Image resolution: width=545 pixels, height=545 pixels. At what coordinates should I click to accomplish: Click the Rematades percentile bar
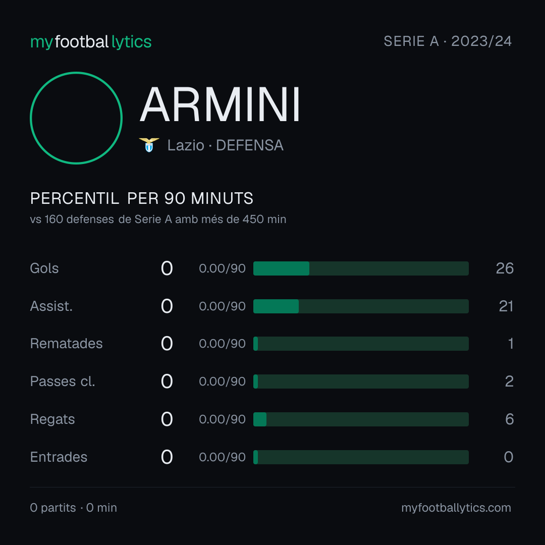click(361, 344)
